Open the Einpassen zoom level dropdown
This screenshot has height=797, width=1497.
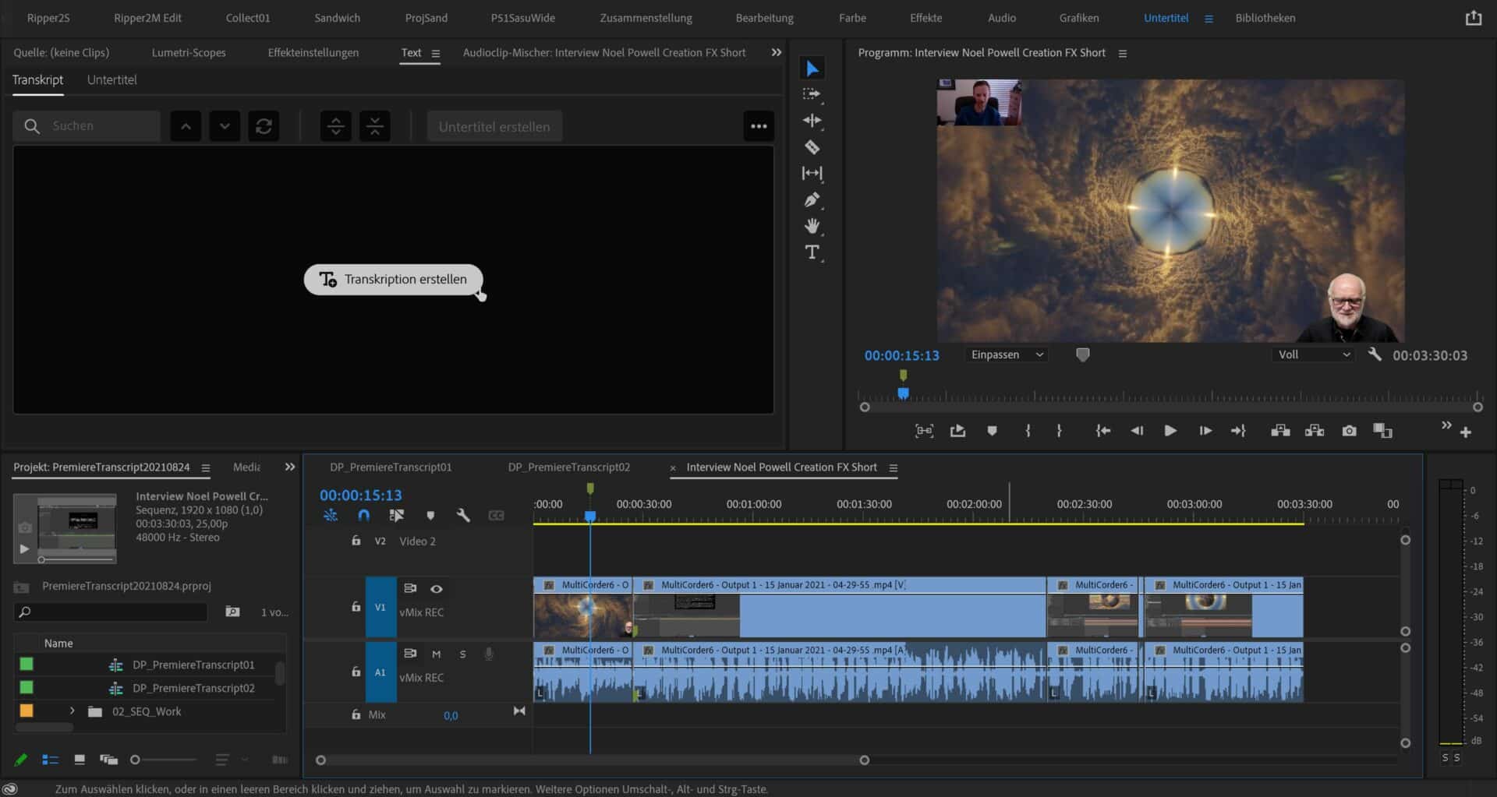[x=1006, y=354]
